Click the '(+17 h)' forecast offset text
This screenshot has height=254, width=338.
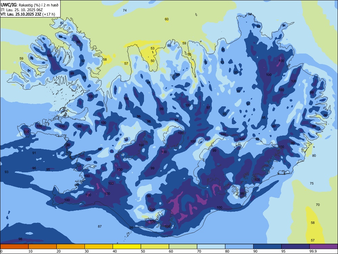click(49, 15)
